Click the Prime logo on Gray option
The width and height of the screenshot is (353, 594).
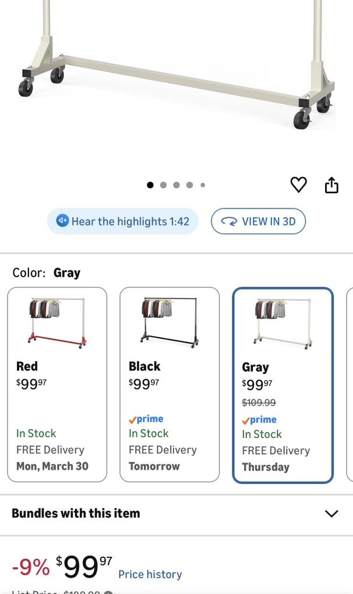click(259, 420)
